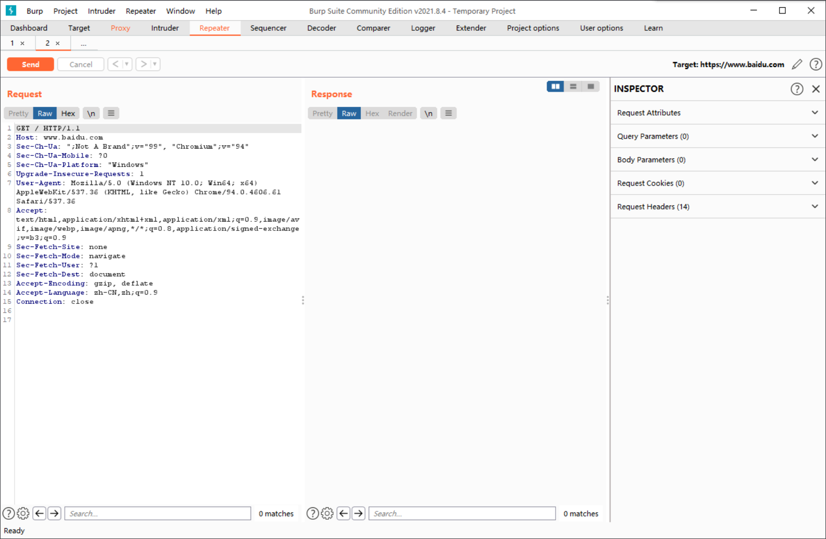826x539 pixels.
Task: Switch Response view to Raw
Action: coord(349,113)
